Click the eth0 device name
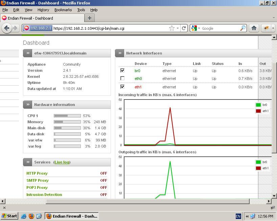This screenshot has height=221, width=277. pyautogui.click(x=138, y=79)
